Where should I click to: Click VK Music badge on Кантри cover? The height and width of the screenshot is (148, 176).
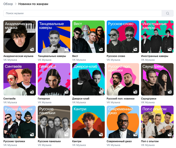(101, 134)
